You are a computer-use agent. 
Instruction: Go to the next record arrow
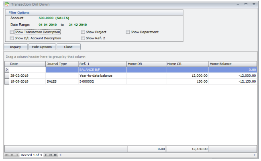click(46, 155)
